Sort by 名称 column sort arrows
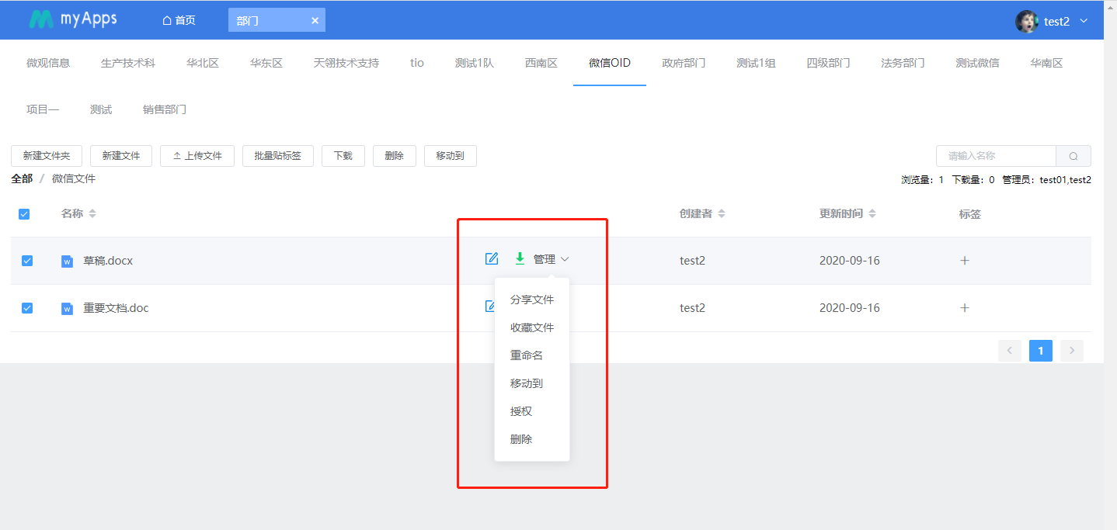 coord(92,213)
